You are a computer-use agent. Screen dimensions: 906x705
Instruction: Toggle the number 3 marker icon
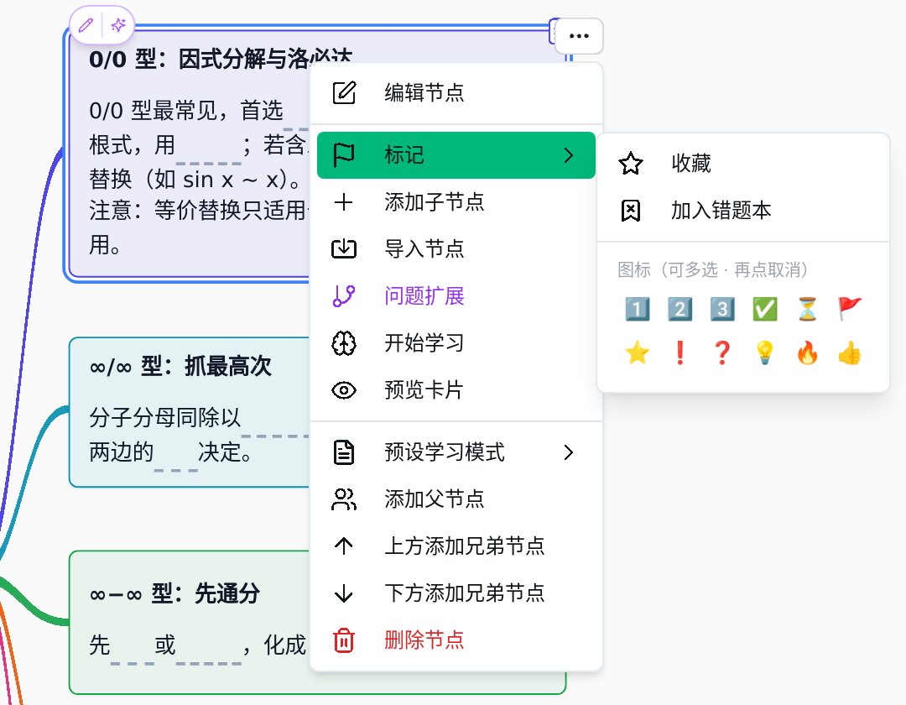click(722, 309)
